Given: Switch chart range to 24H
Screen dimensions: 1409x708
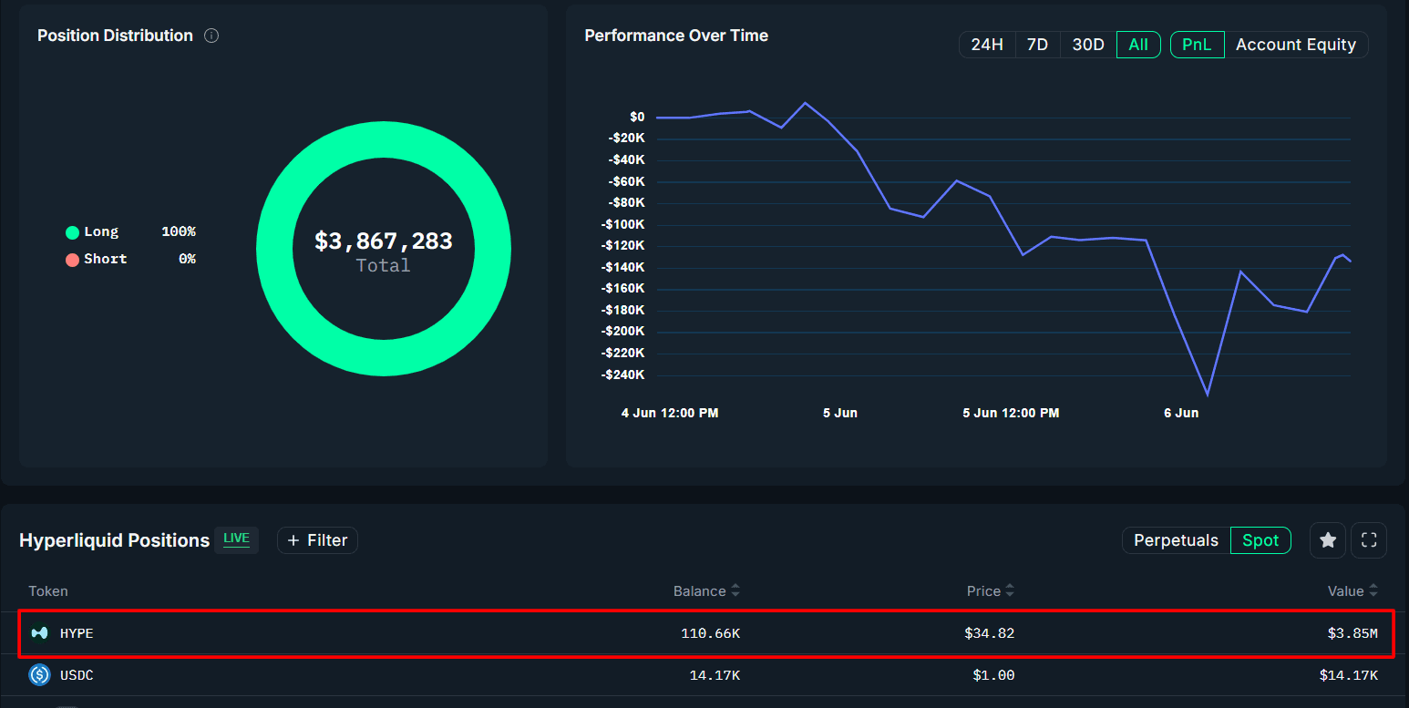Looking at the screenshot, I should click(x=987, y=45).
